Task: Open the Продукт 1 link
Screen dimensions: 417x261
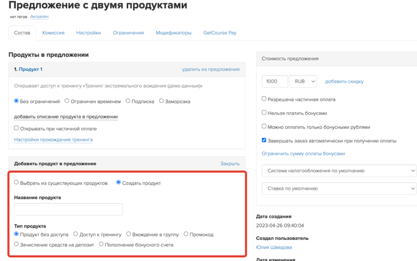Action: 30,69
